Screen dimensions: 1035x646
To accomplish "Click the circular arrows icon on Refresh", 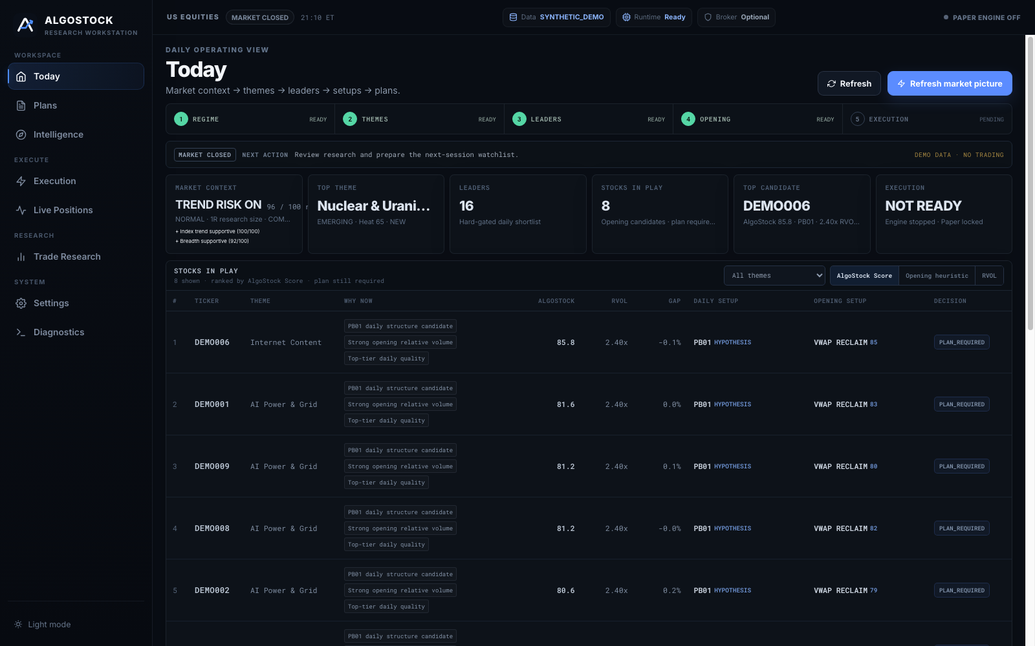I will point(831,84).
